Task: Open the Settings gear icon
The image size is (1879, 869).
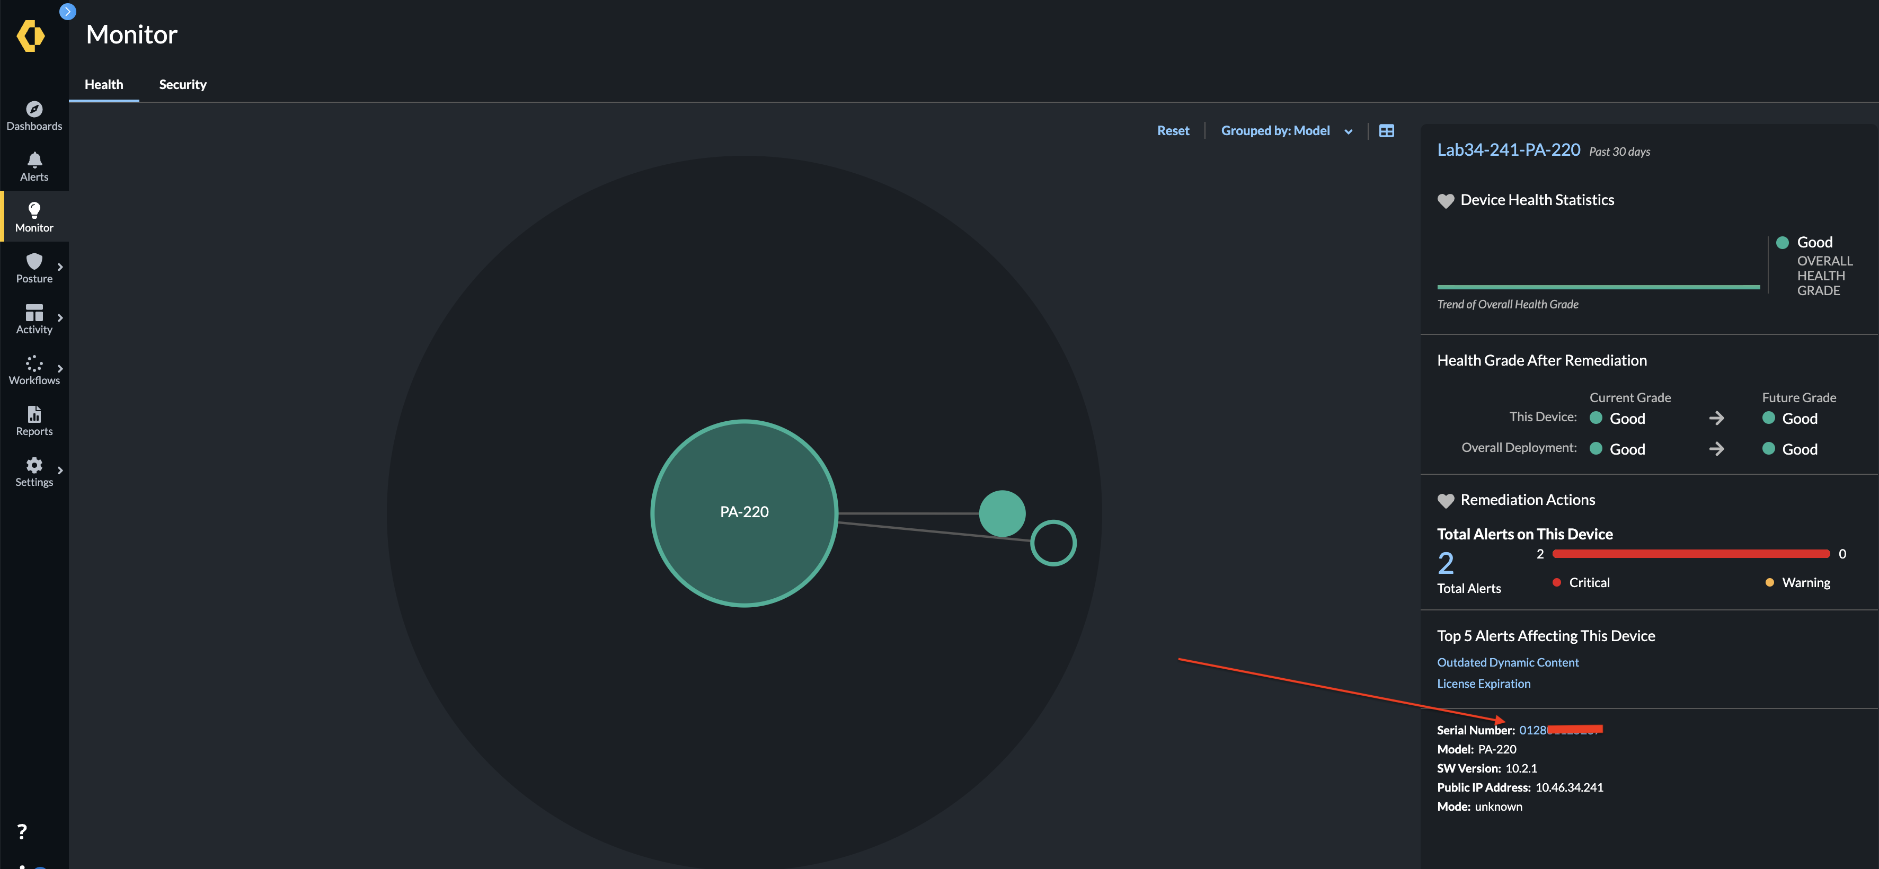Action: 34,465
